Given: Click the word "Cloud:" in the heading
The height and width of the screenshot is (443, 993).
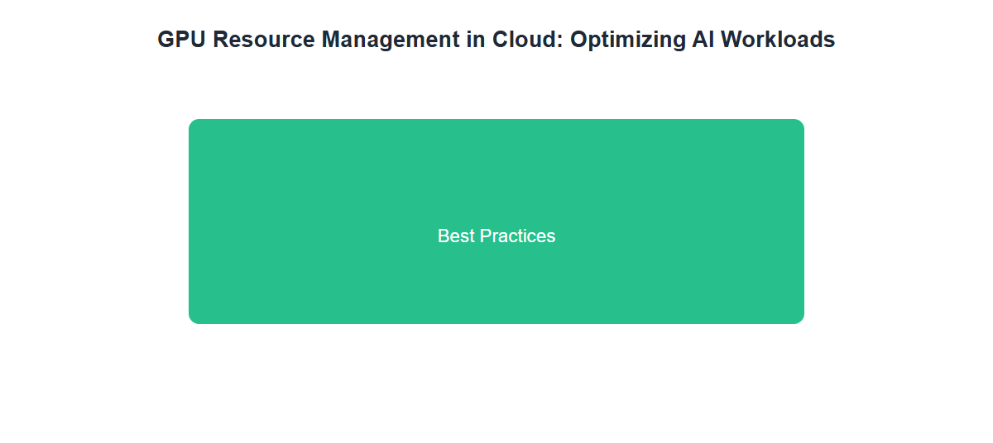Looking at the screenshot, I should [528, 40].
